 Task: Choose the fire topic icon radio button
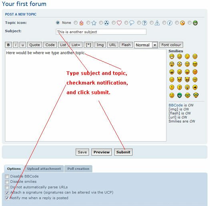coord(76,23)
